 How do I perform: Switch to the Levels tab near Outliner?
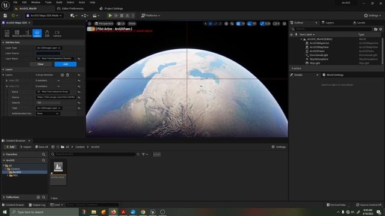coord(359,23)
